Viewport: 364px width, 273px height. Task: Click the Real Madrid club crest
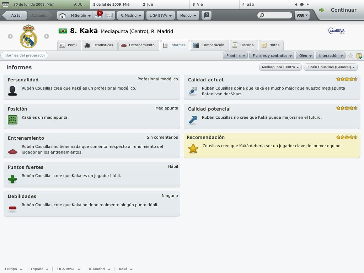pyautogui.click(x=28, y=36)
